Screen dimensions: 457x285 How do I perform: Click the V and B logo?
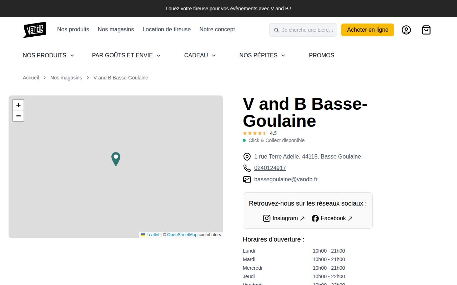tap(34, 30)
